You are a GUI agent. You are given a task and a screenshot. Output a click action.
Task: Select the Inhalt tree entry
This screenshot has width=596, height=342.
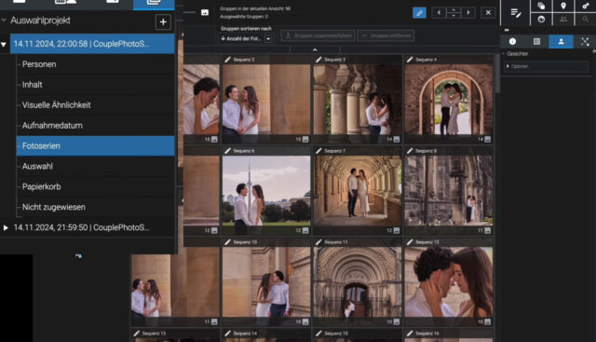[95, 85]
